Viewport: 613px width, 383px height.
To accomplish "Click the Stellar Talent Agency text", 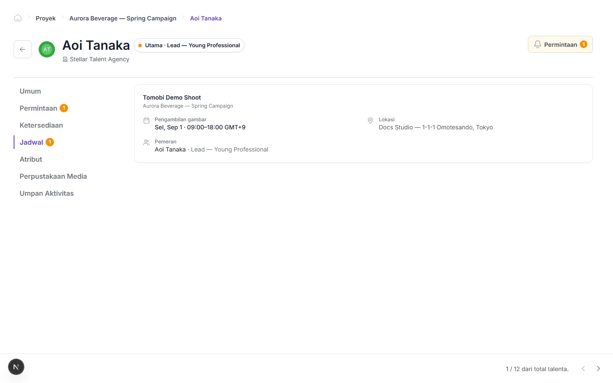I will [x=100, y=59].
